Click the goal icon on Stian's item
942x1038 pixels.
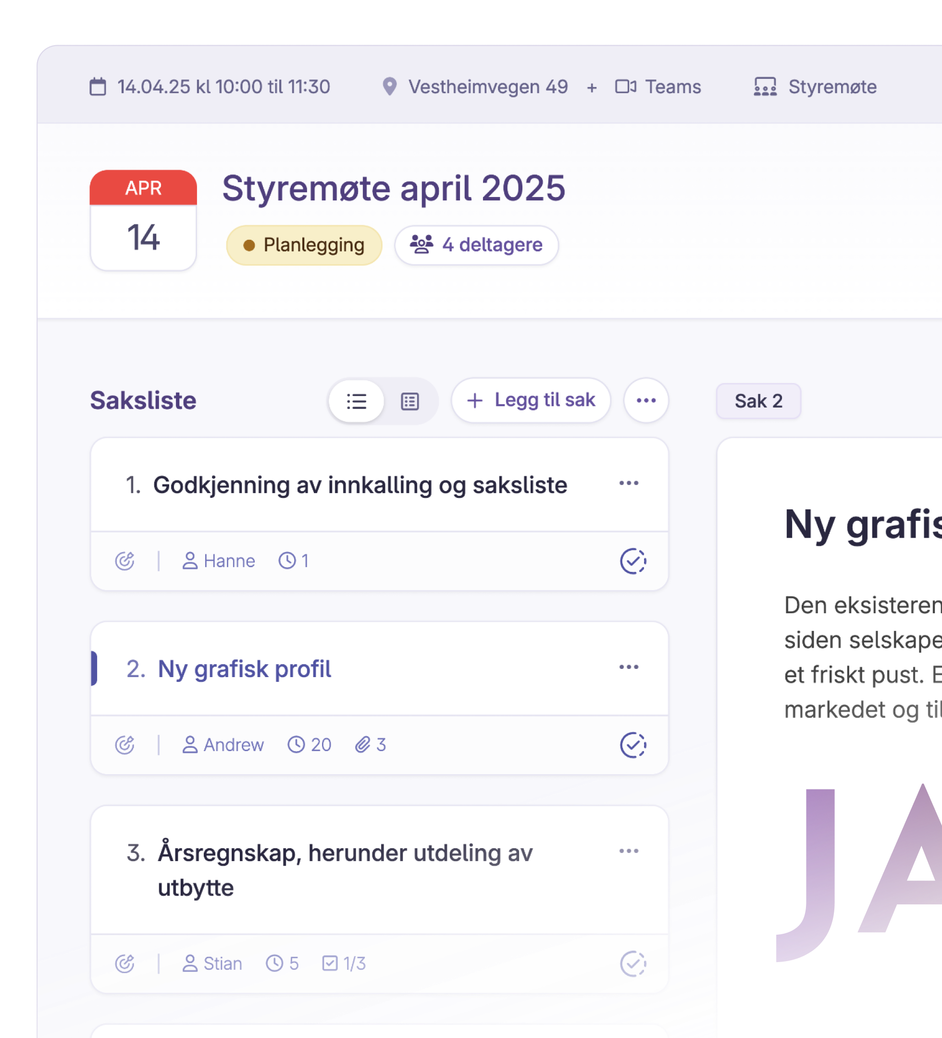coord(124,964)
